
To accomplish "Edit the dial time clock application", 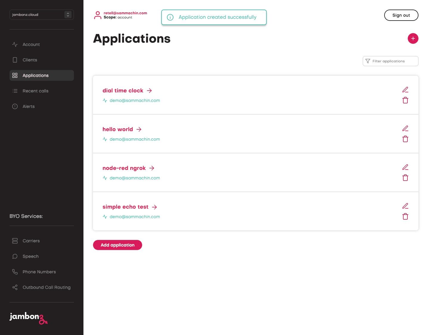I will (x=405, y=90).
